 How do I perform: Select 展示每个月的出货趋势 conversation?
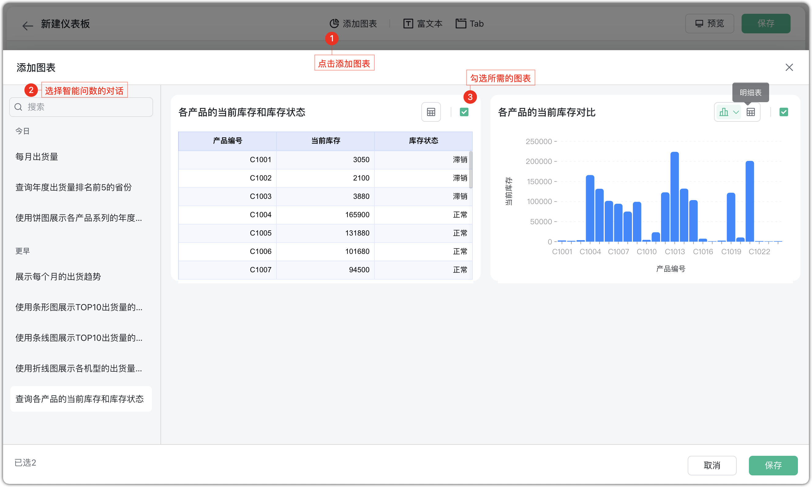click(58, 277)
